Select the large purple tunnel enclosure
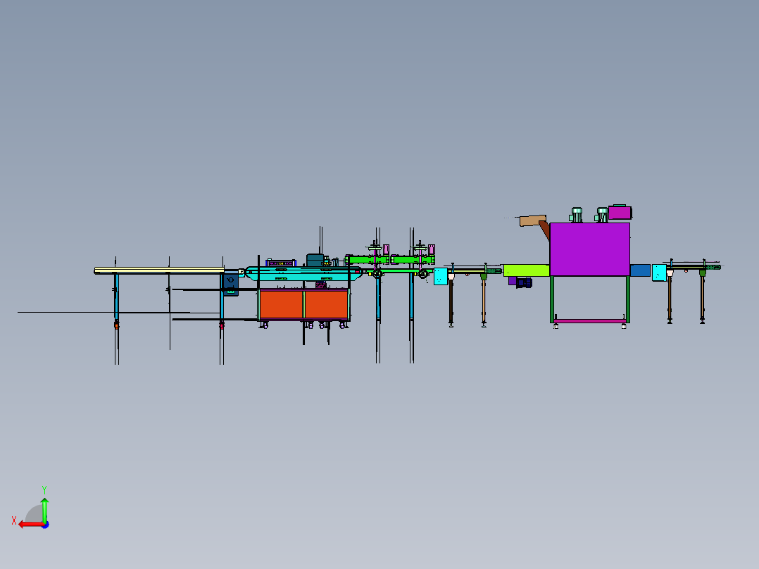The height and width of the screenshot is (569, 759). point(589,249)
